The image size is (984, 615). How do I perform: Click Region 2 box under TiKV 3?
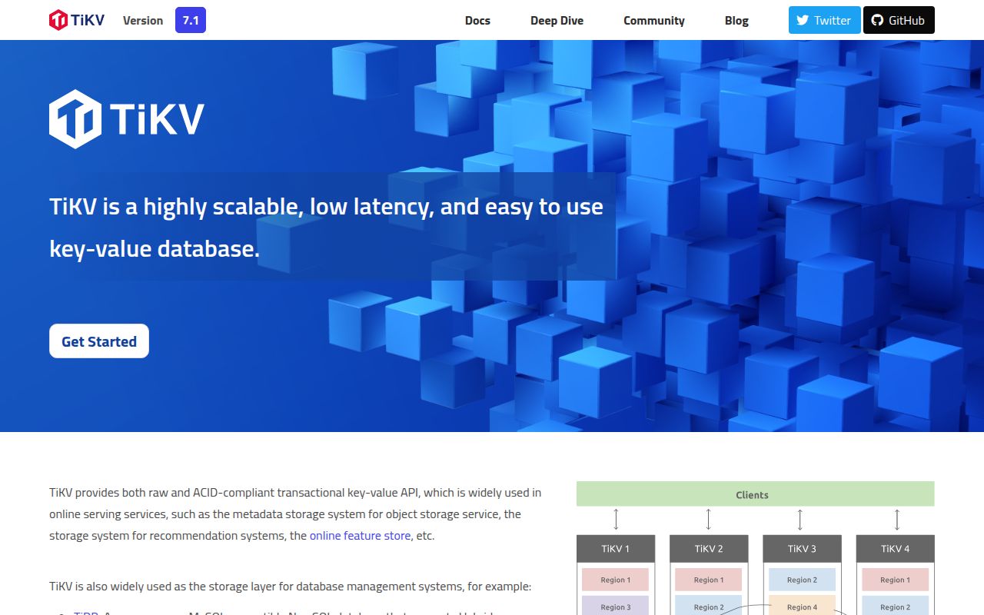[x=802, y=580]
